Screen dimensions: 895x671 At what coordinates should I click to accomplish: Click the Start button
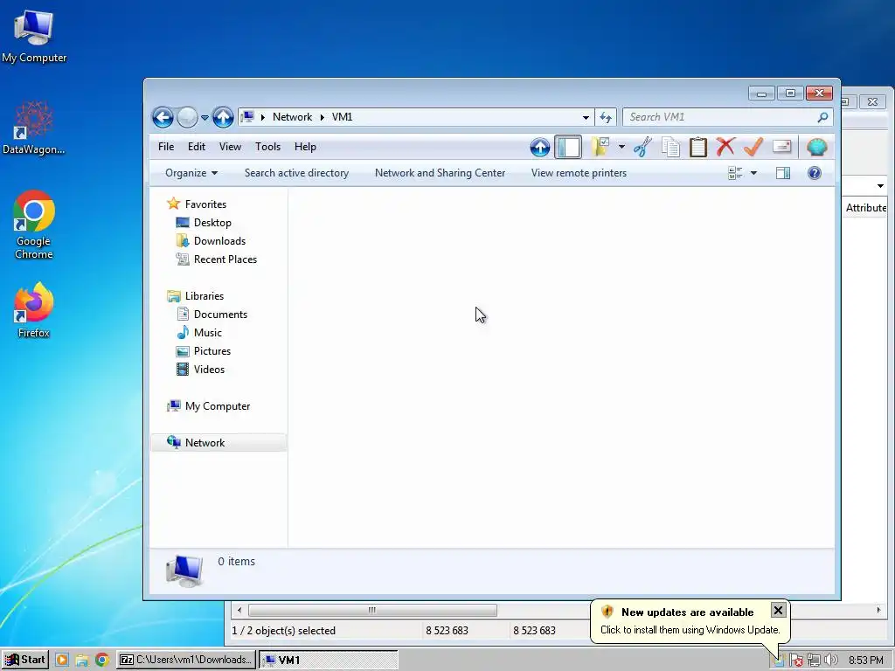coord(25,660)
